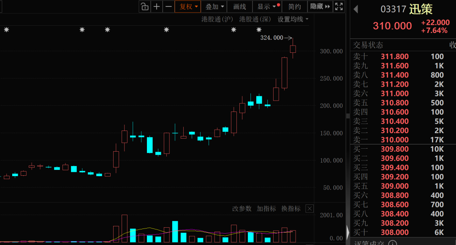
Task: Click the 卖一 310.000 order book row
Action: 403,140
